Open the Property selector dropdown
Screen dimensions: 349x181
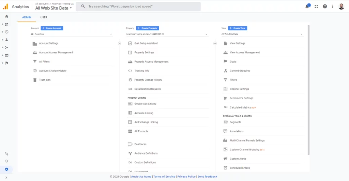tap(167, 34)
